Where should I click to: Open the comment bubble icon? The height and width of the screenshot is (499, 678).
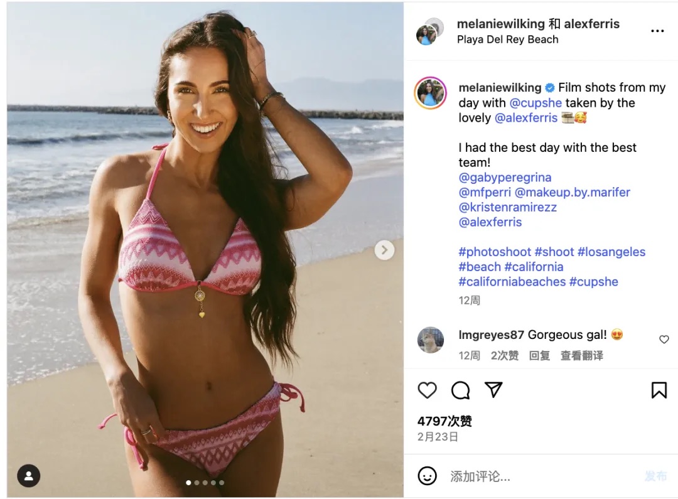click(460, 390)
